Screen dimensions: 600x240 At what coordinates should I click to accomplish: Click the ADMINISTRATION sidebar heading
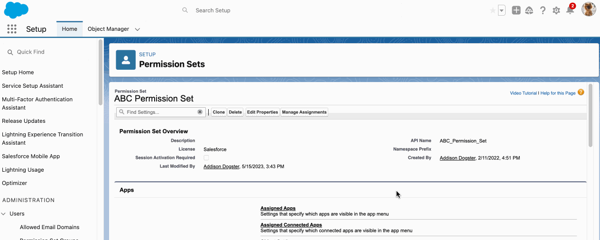tap(28, 200)
